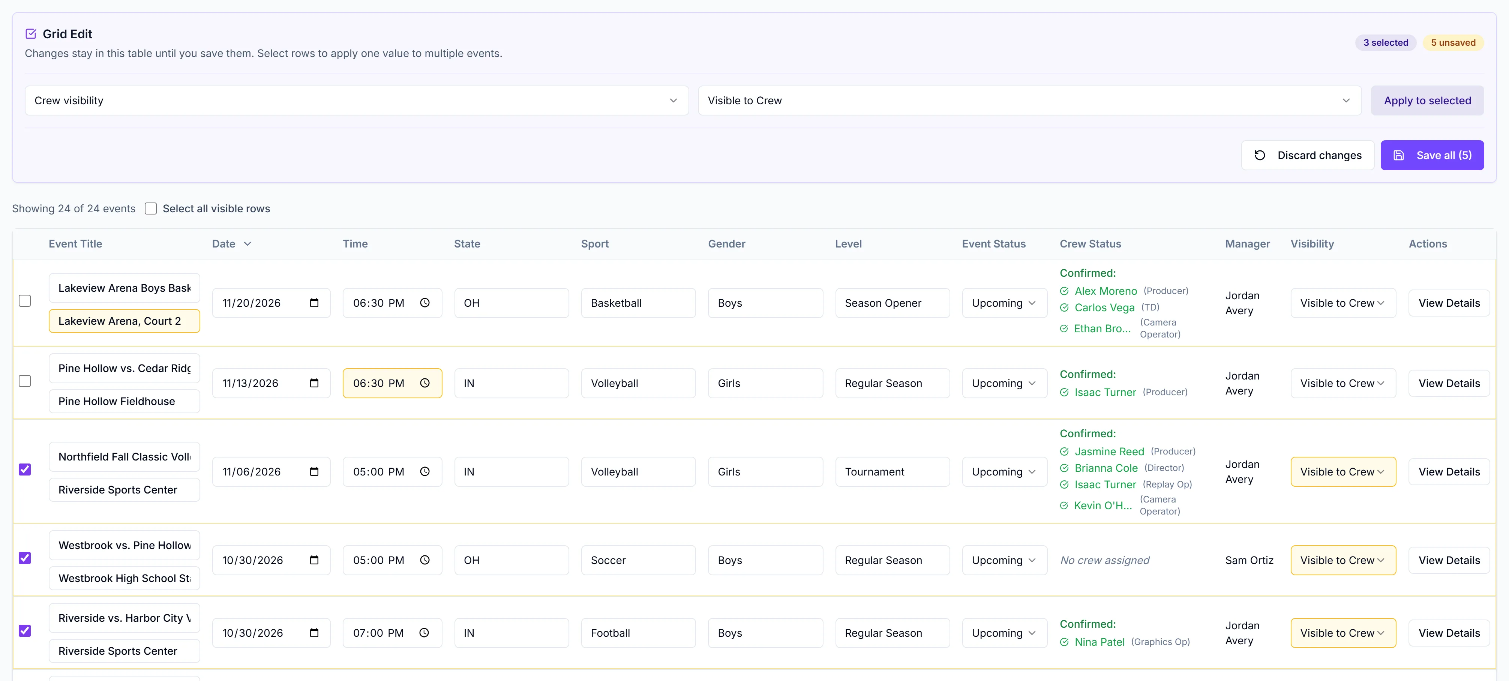
Task: Click clock icon in Pine Hollow vs. Cedar row
Action: tap(425, 383)
